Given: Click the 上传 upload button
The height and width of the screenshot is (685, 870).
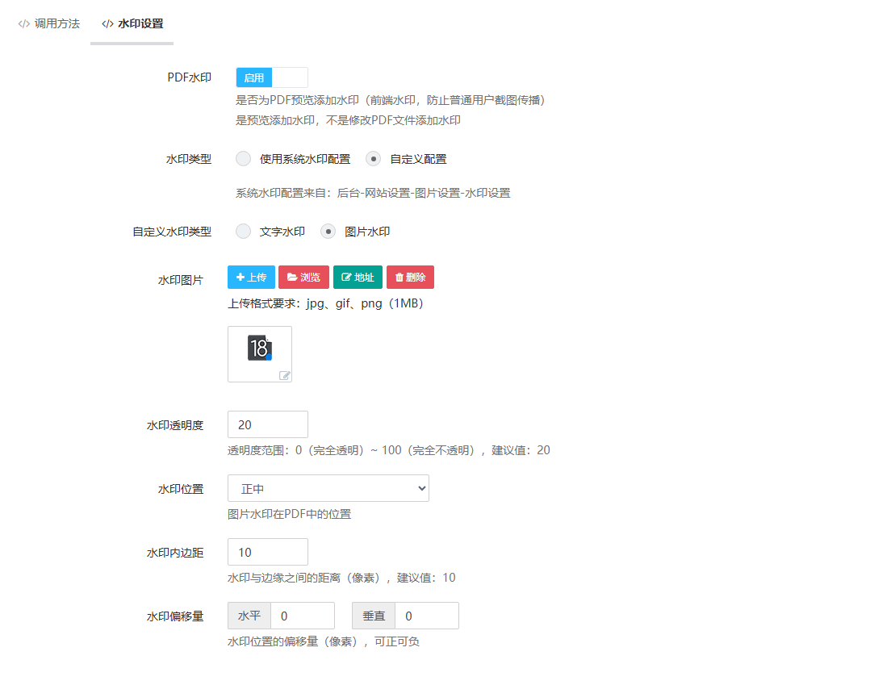Looking at the screenshot, I should pyautogui.click(x=252, y=278).
